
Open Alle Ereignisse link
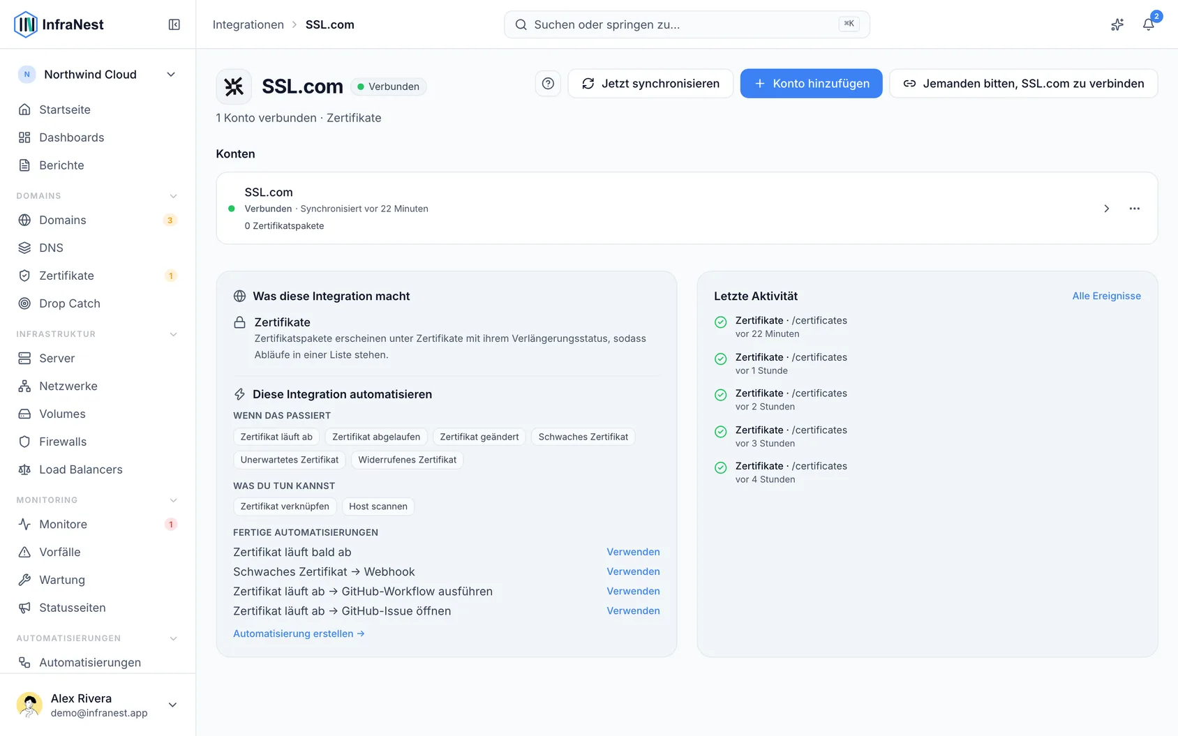[x=1106, y=296]
